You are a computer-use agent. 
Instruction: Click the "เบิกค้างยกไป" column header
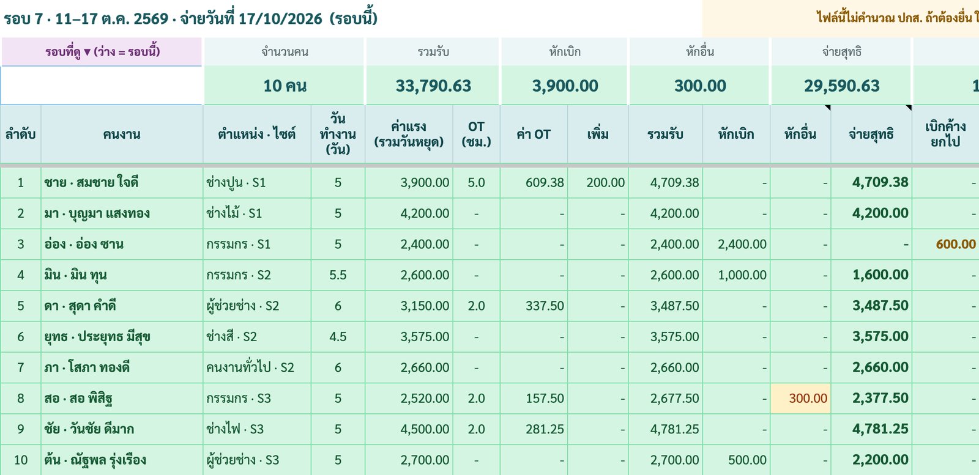pyautogui.click(x=945, y=134)
